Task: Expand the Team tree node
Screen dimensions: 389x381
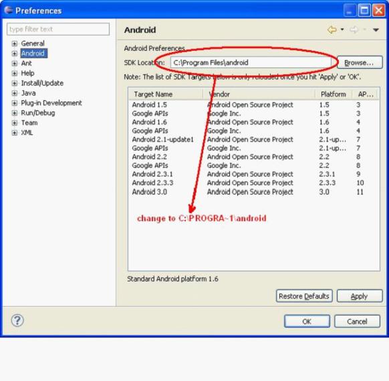Action: [x=15, y=123]
